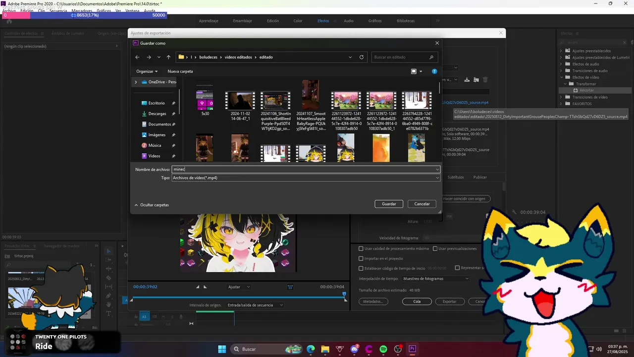Screen dimensions: 634x357
Task: Open the Ajustar zoom dropdown
Action: tap(239, 287)
